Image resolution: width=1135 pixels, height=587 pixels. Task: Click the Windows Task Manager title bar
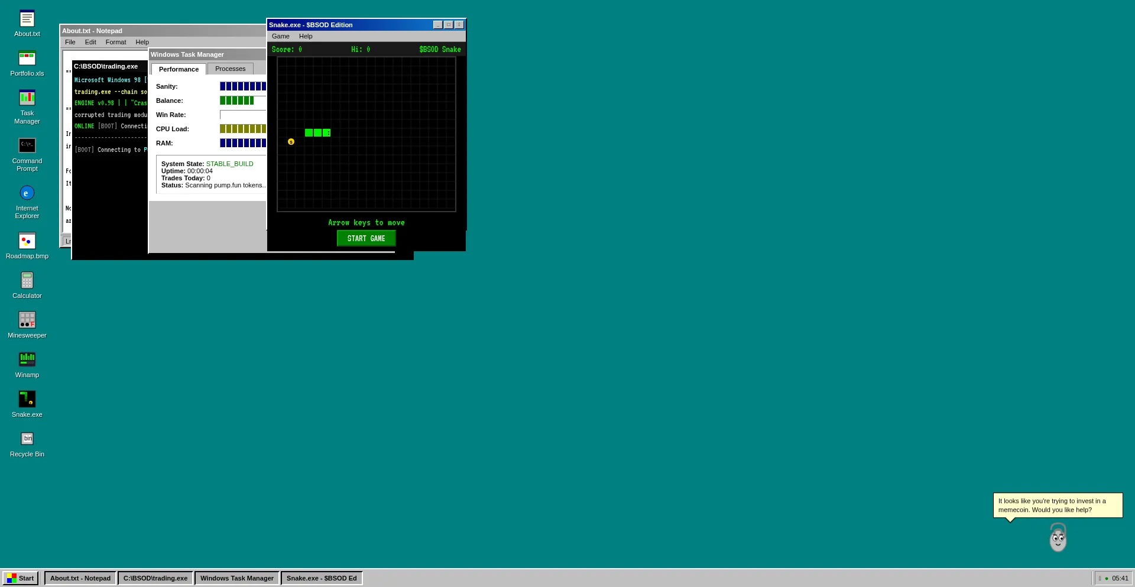click(207, 54)
